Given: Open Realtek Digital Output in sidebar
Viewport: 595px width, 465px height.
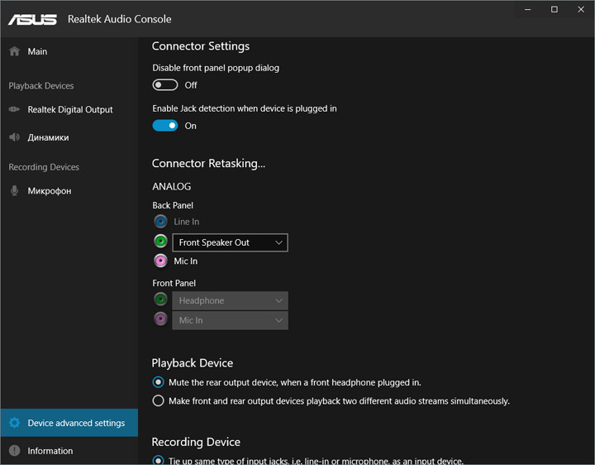Looking at the screenshot, I should (x=69, y=109).
